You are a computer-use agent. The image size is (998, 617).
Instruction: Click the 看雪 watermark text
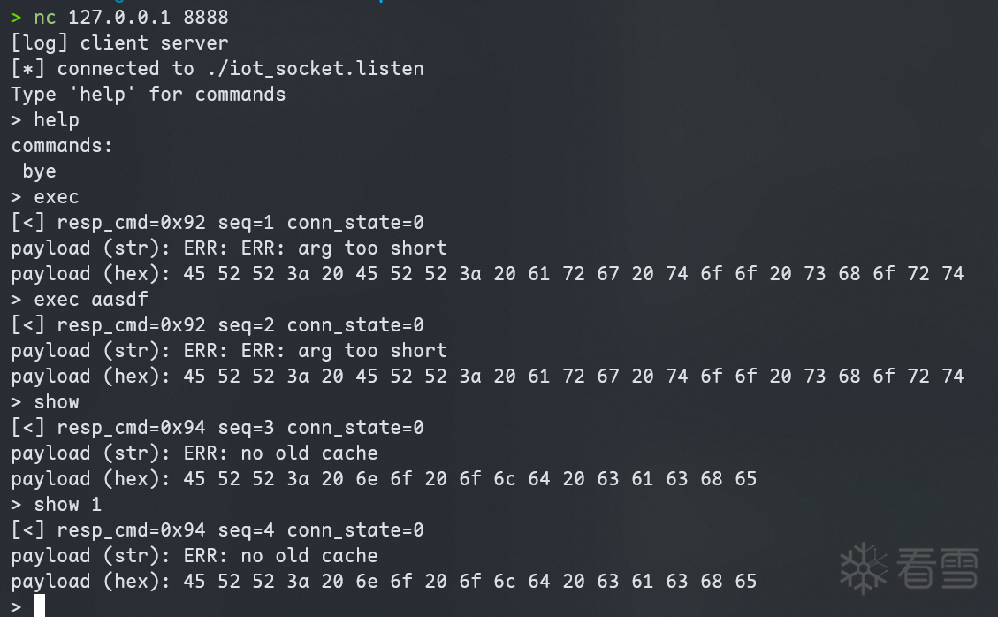pyautogui.click(x=938, y=568)
